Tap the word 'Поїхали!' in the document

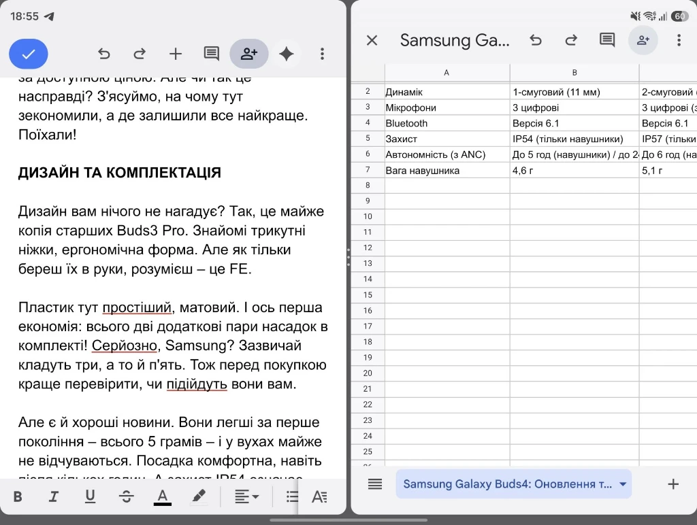coord(48,135)
